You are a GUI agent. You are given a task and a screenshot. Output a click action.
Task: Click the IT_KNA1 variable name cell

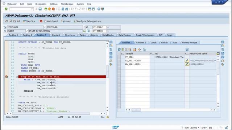137,57
